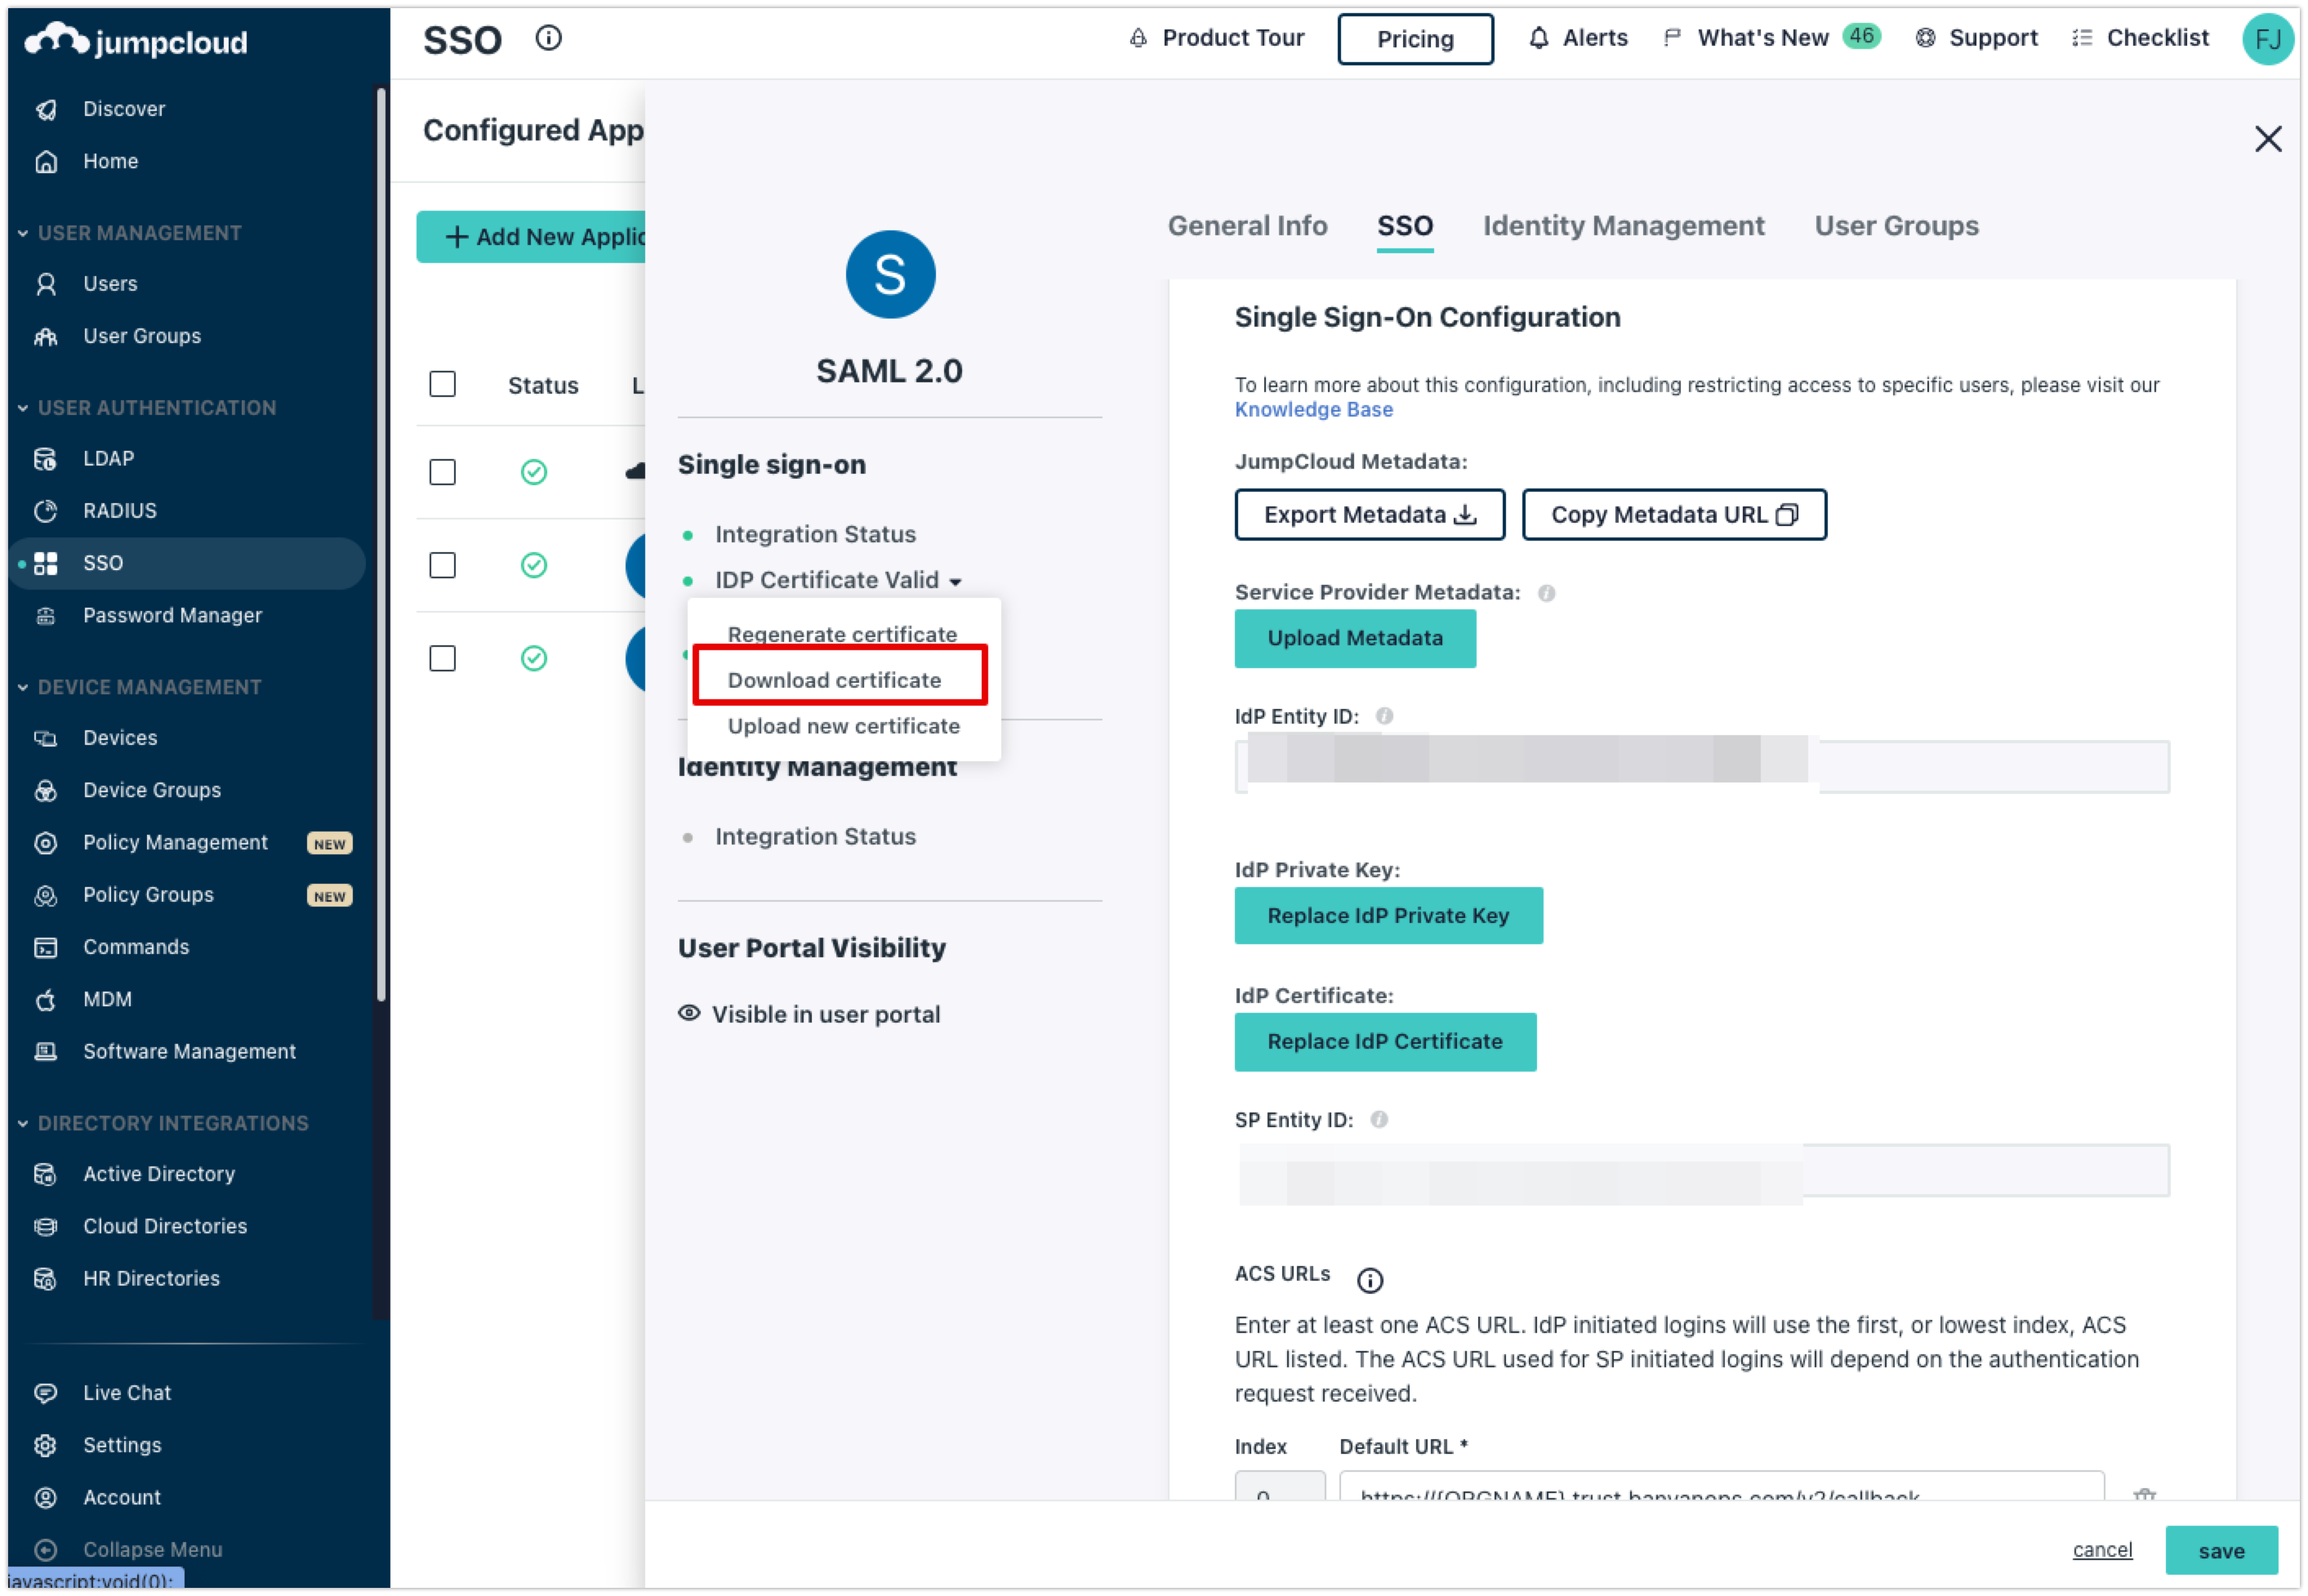Image resolution: width=2308 pixels, height=1596 pixels.
Task: Click the RADIUS icon in sidebar
Action: point(46,511)
